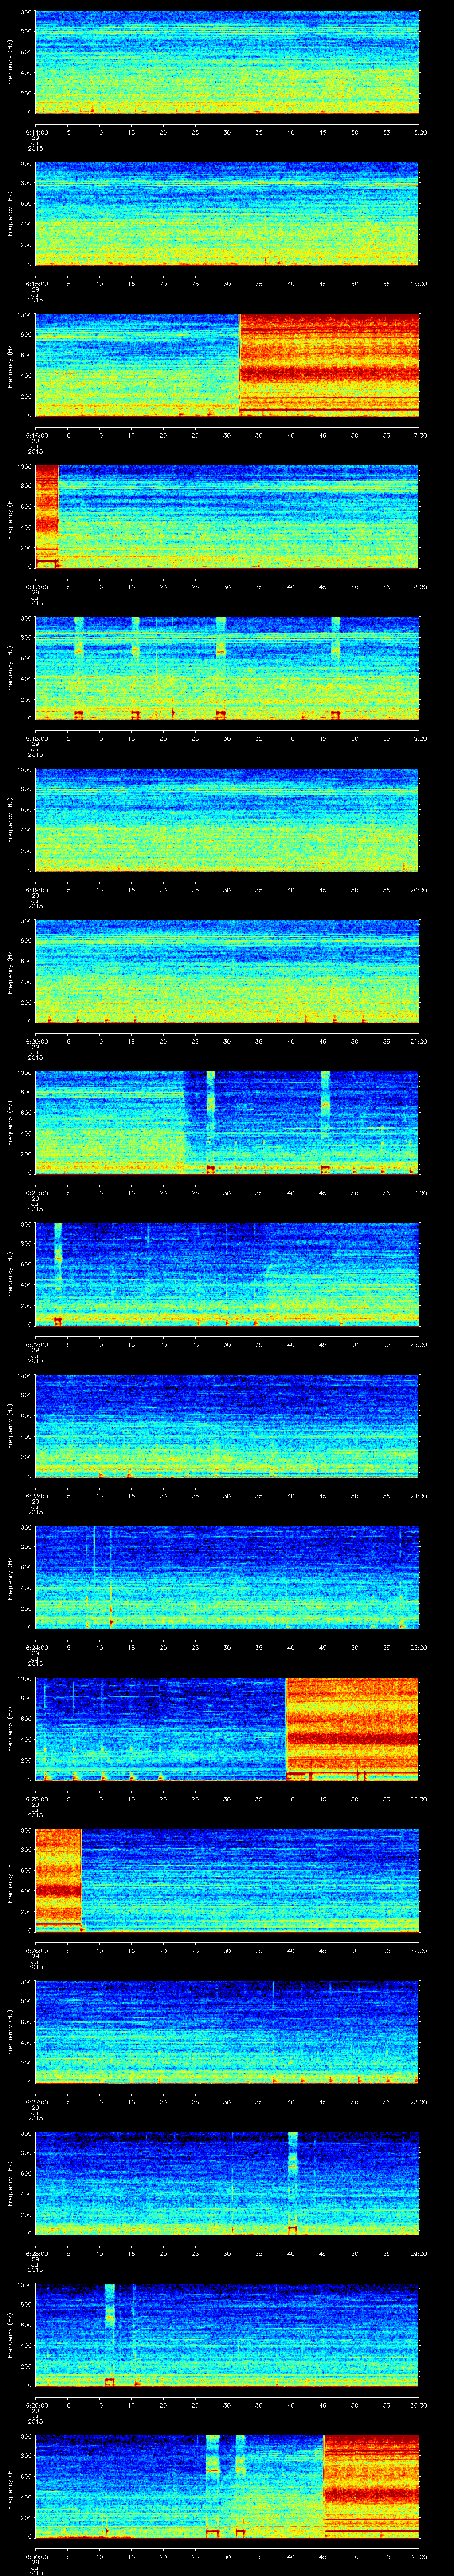Click the red noise band in 6:25 spectrogram

[x=351, y=1729]
